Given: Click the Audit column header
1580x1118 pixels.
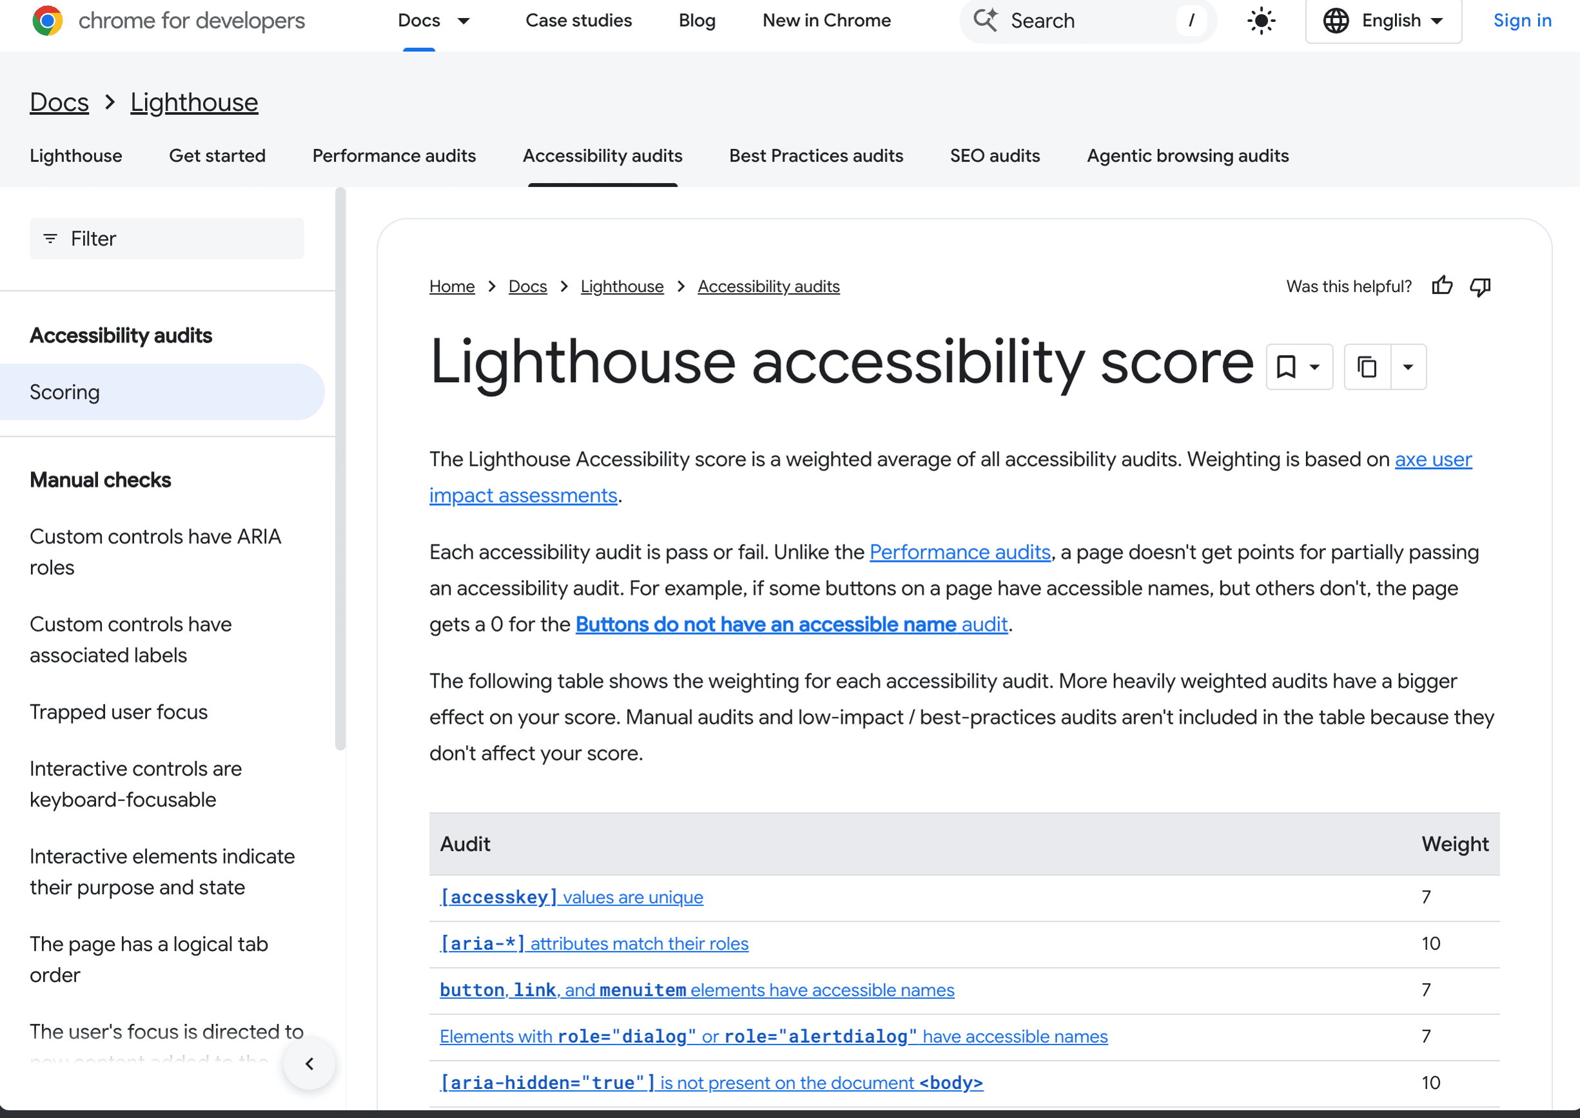Looking at the screenshot, I should 465,844.
